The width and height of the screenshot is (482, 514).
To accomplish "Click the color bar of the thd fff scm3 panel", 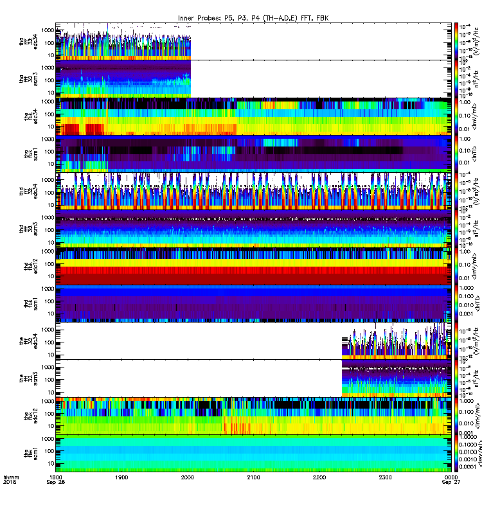I will click(x=456, y=229).
